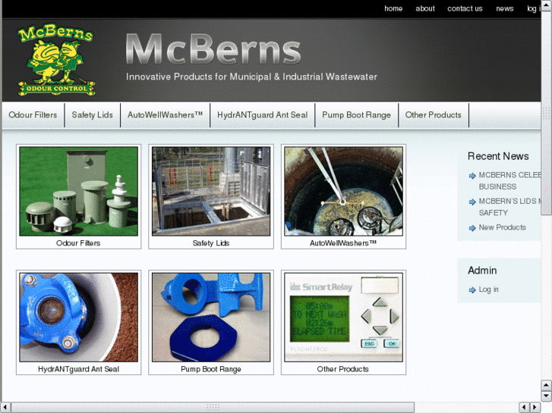Viewport: 552px width, 413px height.
Task: Click the scroll left arrow at bottom-left
Action: click(5, 408)
